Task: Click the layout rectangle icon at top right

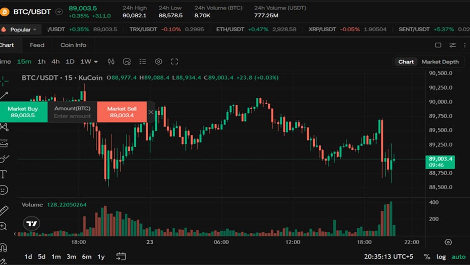Action: pyautogui.click(x=438, y=45)
